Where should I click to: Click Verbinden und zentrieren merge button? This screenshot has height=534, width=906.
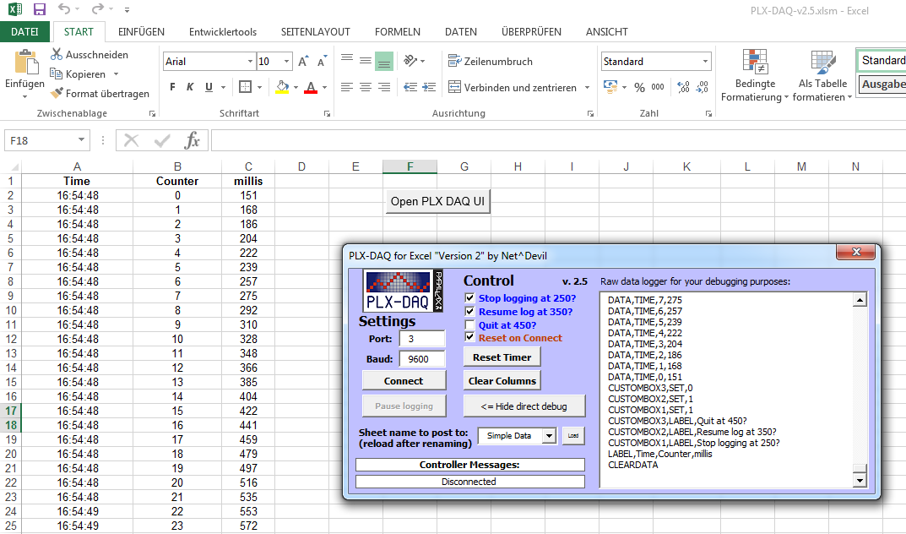[513, 87]
